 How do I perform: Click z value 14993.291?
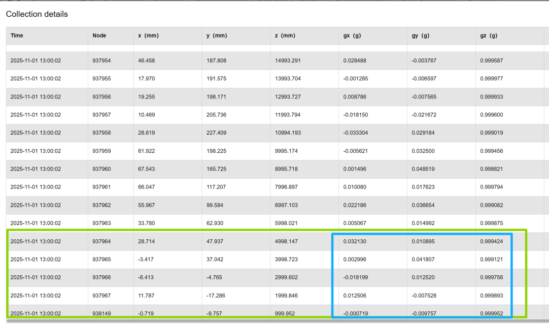(288, 60)
